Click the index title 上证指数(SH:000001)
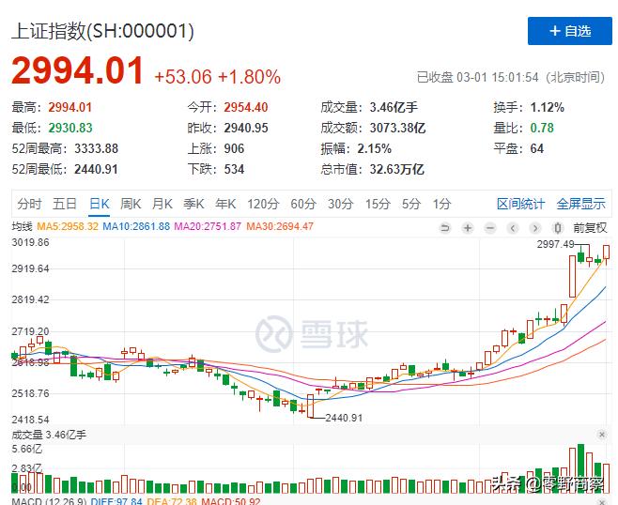618x505 pixels. [x=102, y=31]
